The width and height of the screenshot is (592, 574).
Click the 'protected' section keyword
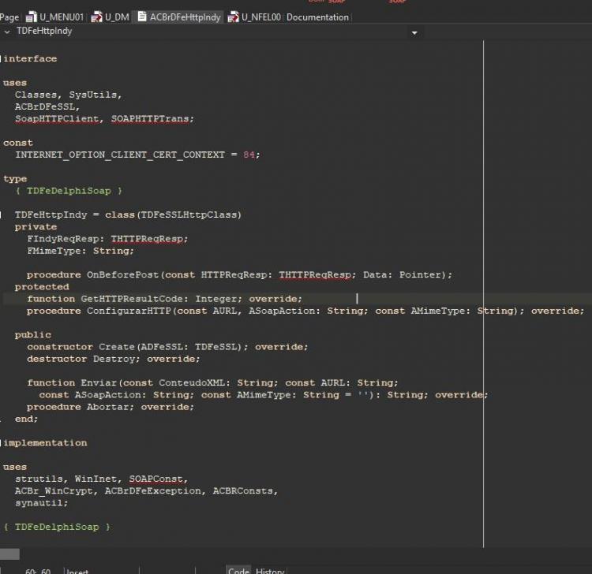click(42, 287)
